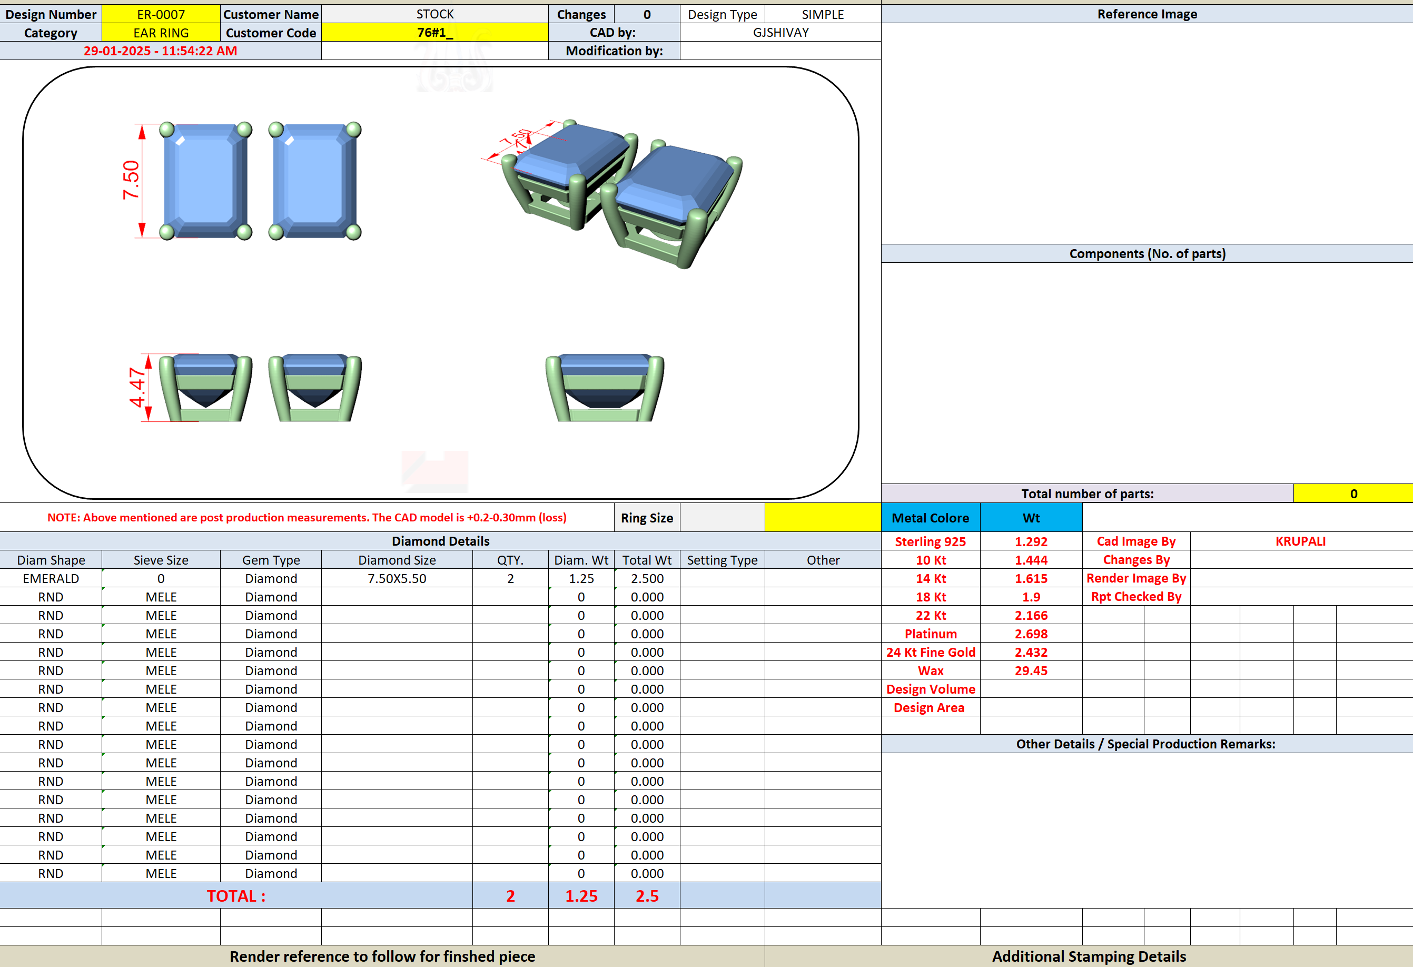
Task: Click the 76#1_ customer code cell
Action: 434,33
